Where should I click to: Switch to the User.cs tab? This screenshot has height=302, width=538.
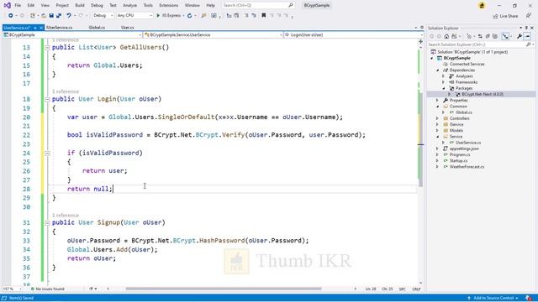tap(127, 28)
